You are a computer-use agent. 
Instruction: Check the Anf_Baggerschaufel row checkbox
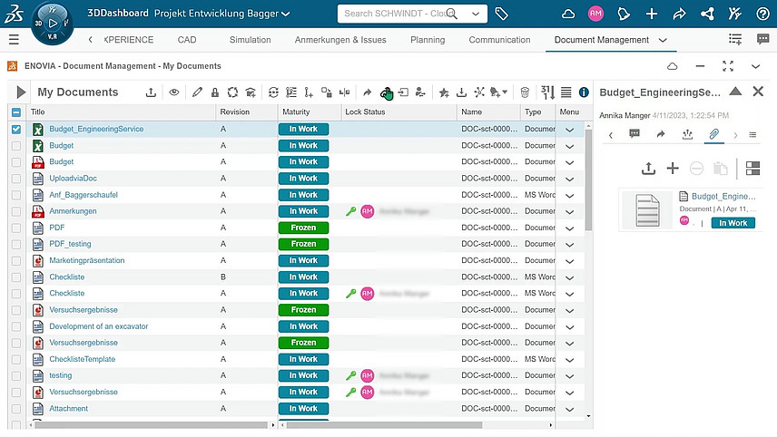[16, 195]
